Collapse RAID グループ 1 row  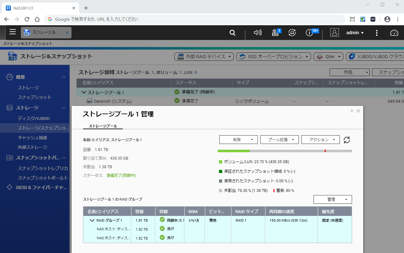pos(92,220)
